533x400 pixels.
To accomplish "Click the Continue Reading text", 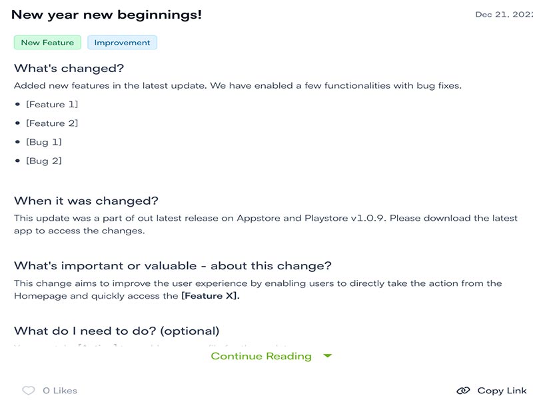I will pyautogui.click(x=261, y=356).
